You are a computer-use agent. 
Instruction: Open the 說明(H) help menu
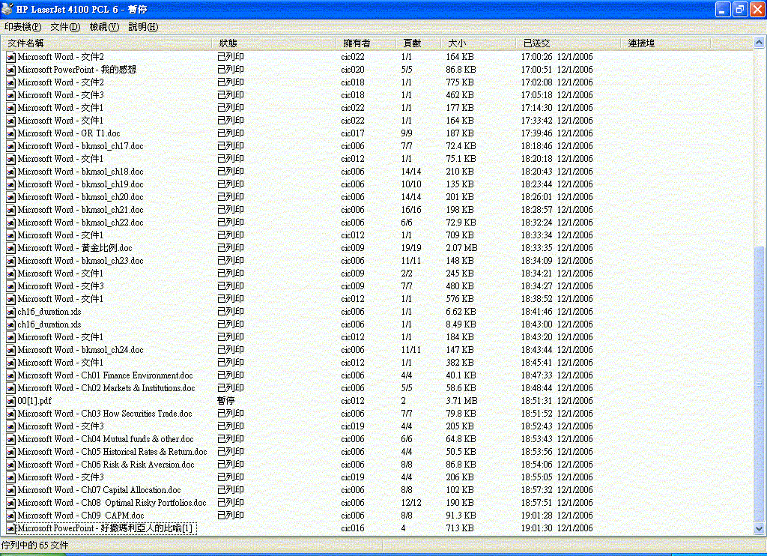pyautogui.click(x=143, y=27)
